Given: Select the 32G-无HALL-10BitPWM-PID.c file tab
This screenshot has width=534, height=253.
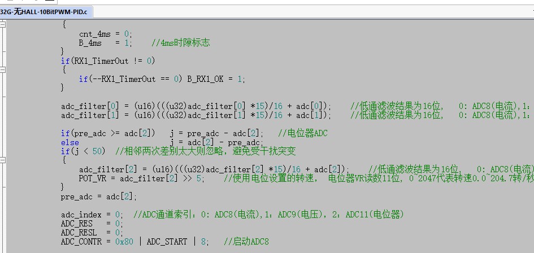Looking at the screenshot, I should tap(45, 12).
